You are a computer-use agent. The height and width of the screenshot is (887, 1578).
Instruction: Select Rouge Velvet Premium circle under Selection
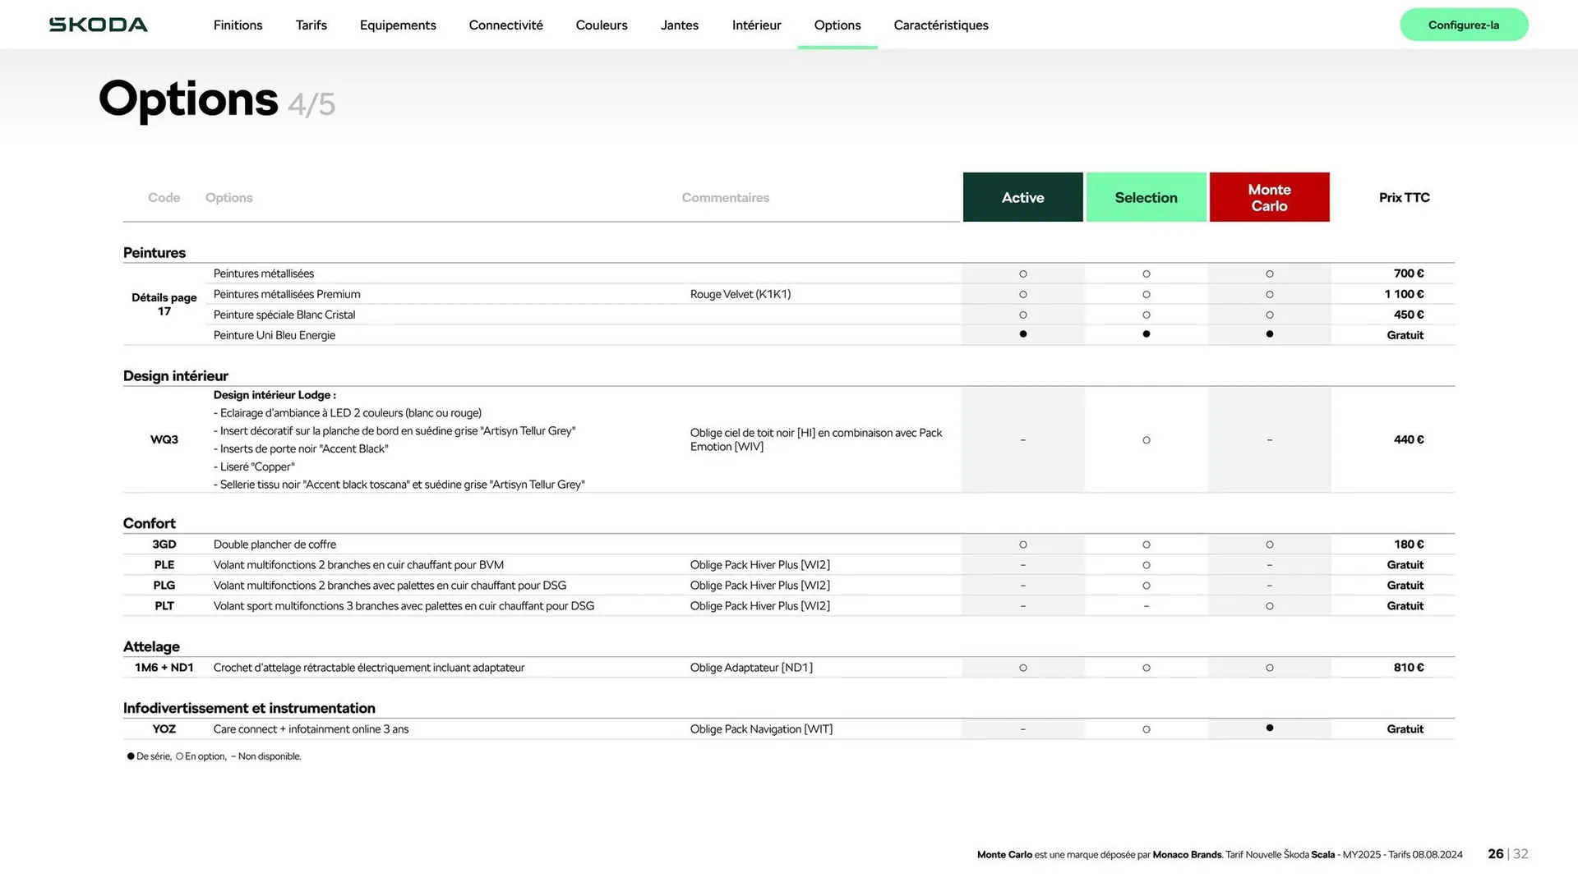pyautogui.click(x=1146, y=294)
